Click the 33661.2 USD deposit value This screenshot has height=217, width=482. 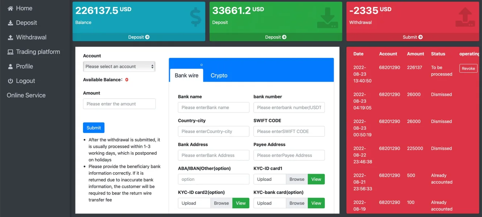coord(238,10)
